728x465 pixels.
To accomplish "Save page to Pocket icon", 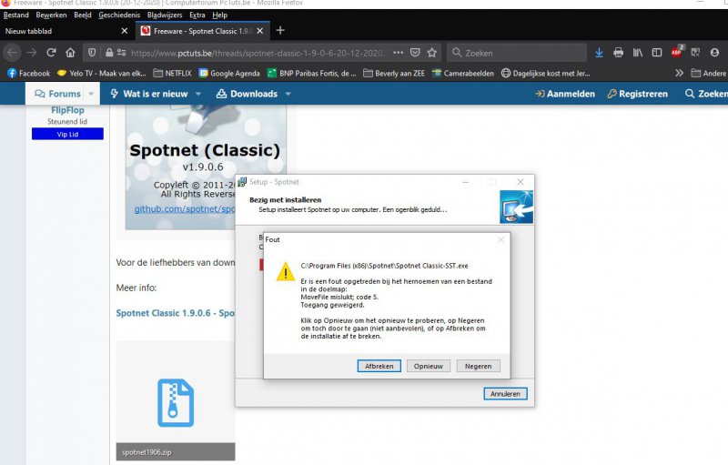I will 415,53.
